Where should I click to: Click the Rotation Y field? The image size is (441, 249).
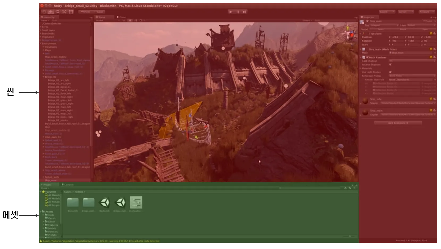click(413, 41)
